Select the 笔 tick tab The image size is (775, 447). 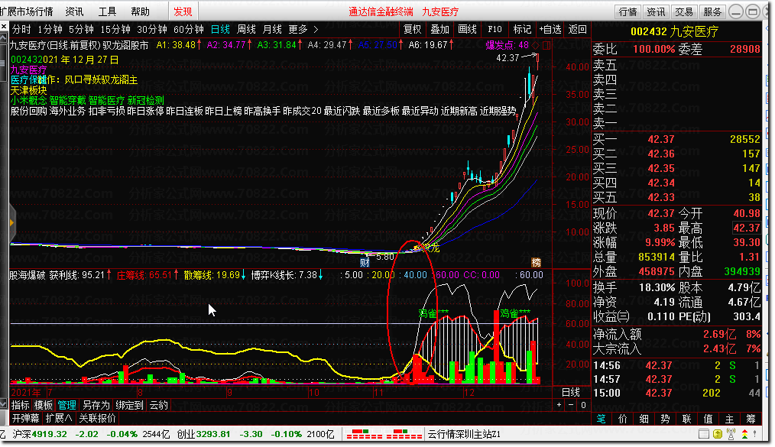click(601, 419)
